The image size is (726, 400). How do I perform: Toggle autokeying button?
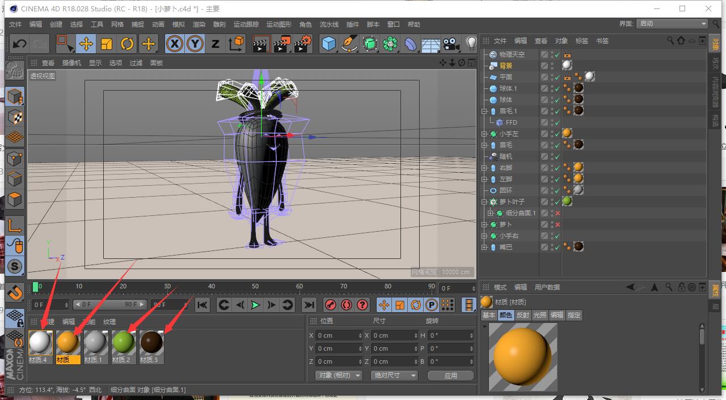[x=347, y=305]
